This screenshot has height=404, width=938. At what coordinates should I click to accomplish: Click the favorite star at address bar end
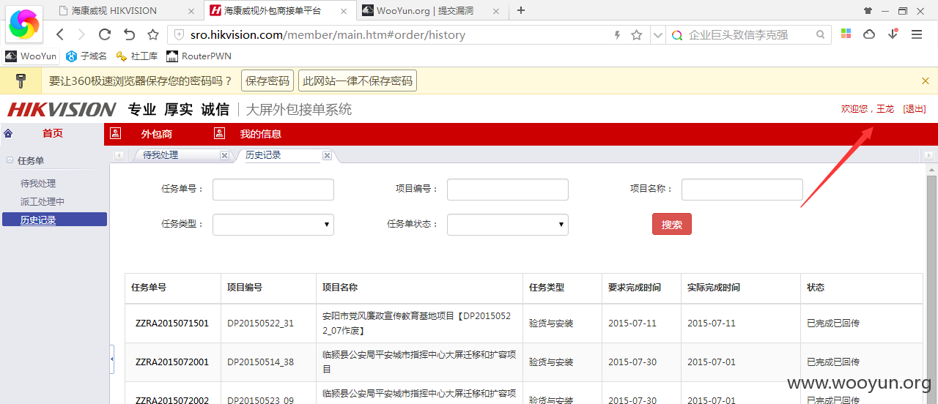(x=637, y=34)
